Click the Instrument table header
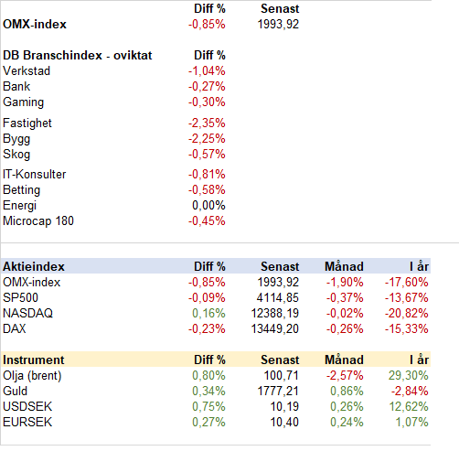Image resolution: width=459 pixels, height=451 pixels. pyautogui.click(x=34, y=360)
